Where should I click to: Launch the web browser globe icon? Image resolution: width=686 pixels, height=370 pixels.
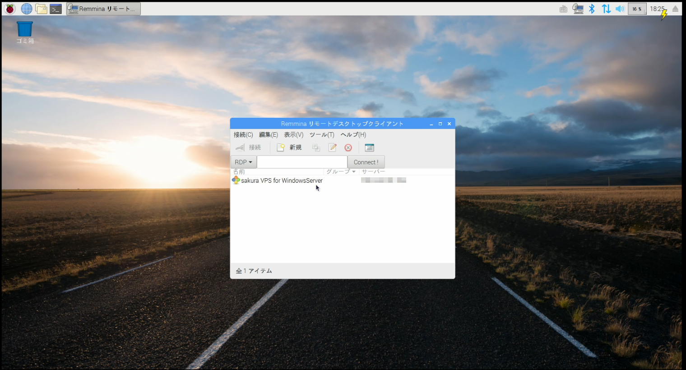coord(27,9)
